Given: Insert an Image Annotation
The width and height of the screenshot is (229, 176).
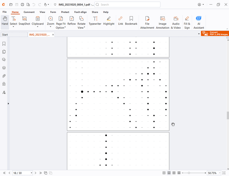Looking at the screenshot, I should [162, 23].
